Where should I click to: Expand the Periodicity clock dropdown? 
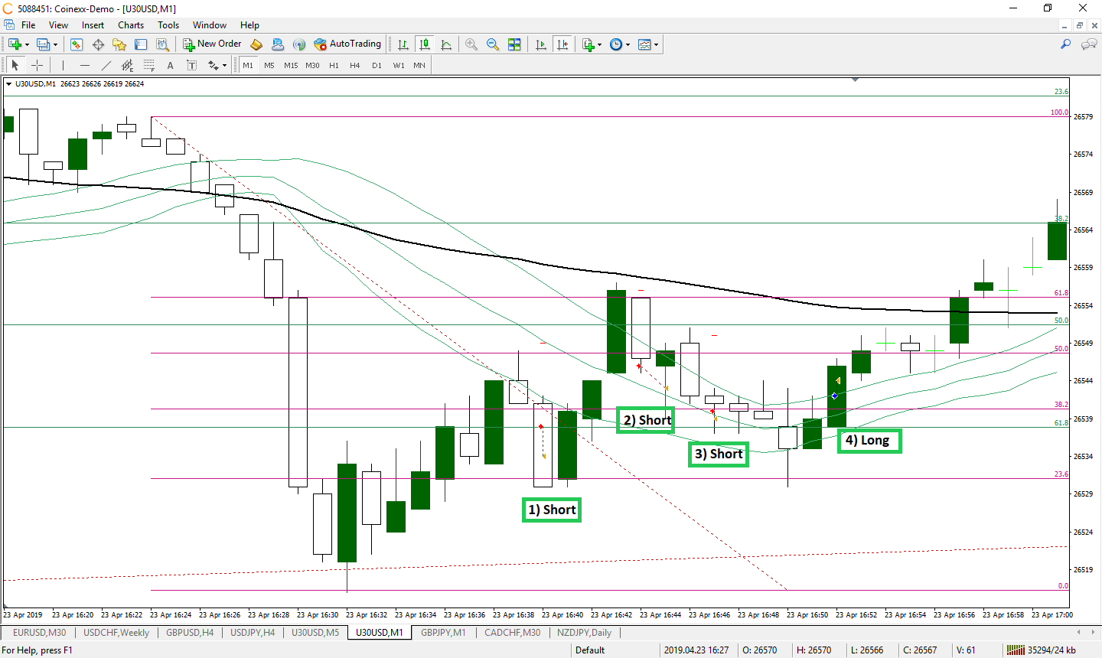[628, 44]
